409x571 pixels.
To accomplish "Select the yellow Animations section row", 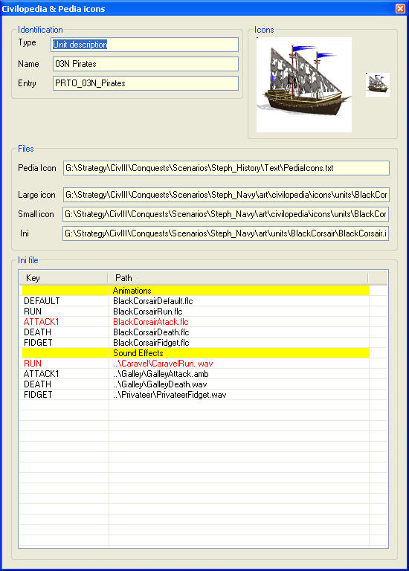I will (x=196, y=291).
